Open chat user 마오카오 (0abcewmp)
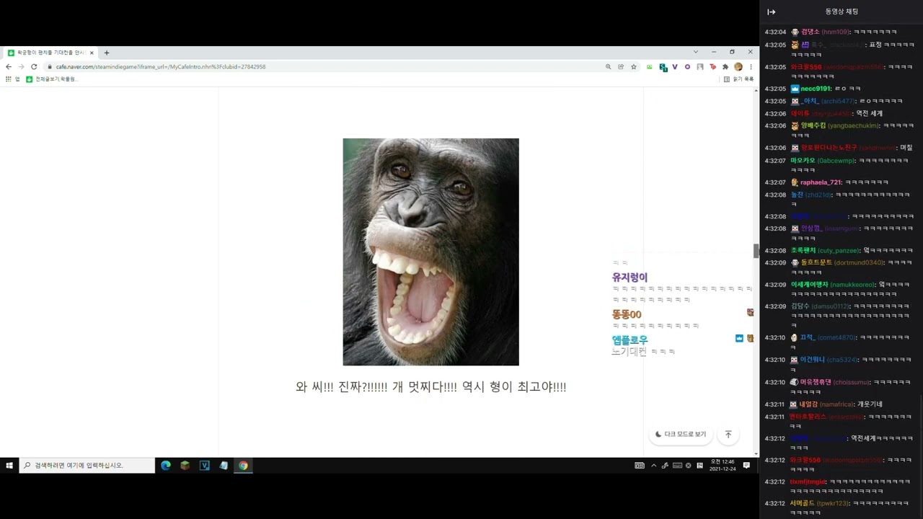The image size is (923, 519). pos(821,161)
